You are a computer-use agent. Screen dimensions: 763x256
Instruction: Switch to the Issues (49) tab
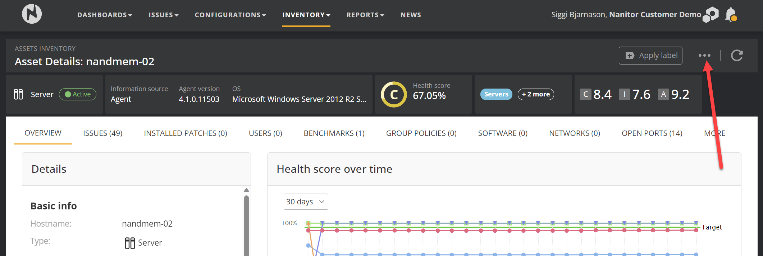tap(102, 133)
